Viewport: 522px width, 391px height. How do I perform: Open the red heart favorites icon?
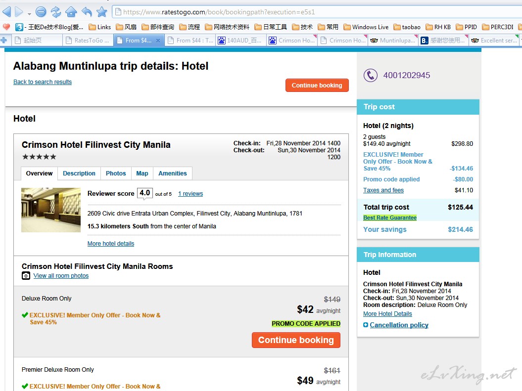pyautogui.click(x=6, y=27)
